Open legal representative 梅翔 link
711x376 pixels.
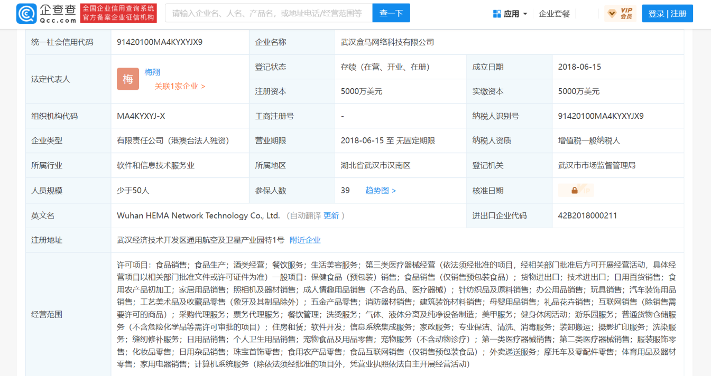(x=152, y=72)
